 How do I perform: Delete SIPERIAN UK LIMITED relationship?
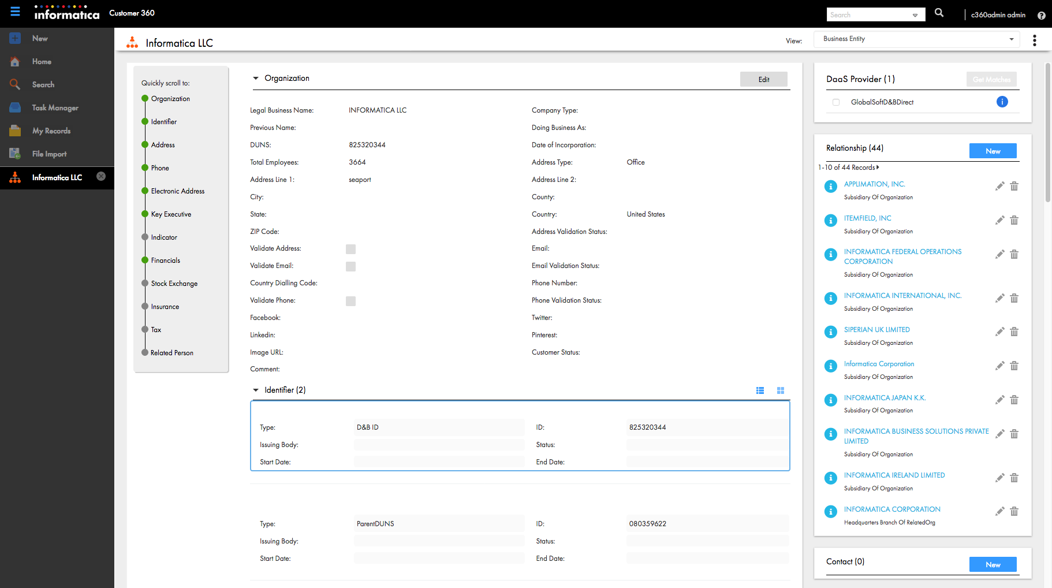(1014, 332)
